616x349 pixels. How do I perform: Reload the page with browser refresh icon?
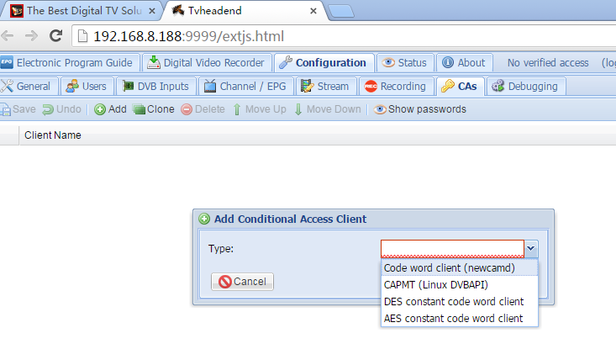tap(55, 36)
